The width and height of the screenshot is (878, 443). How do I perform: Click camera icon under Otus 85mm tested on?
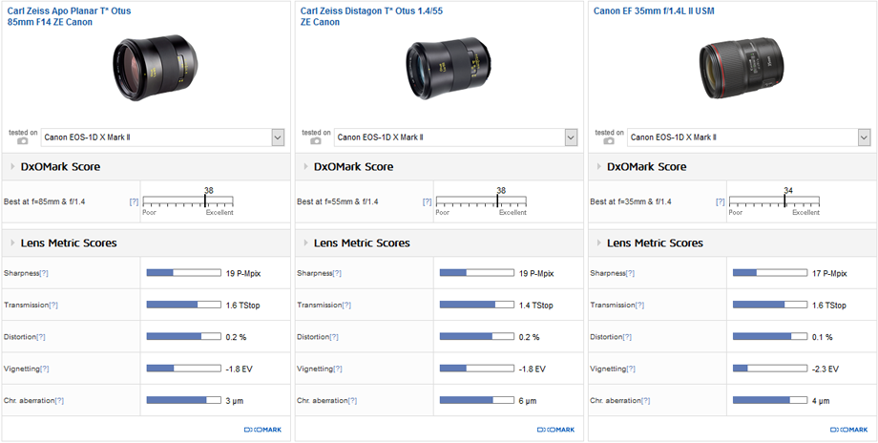coord(22,141)
